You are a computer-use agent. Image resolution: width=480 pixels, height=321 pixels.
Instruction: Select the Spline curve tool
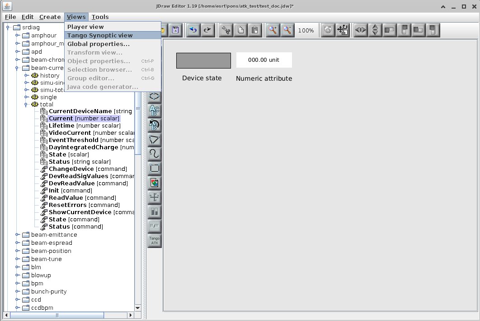pos(154,154)
